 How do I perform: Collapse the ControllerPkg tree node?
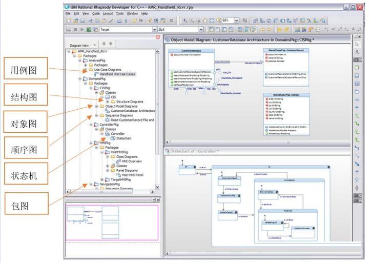91,125
